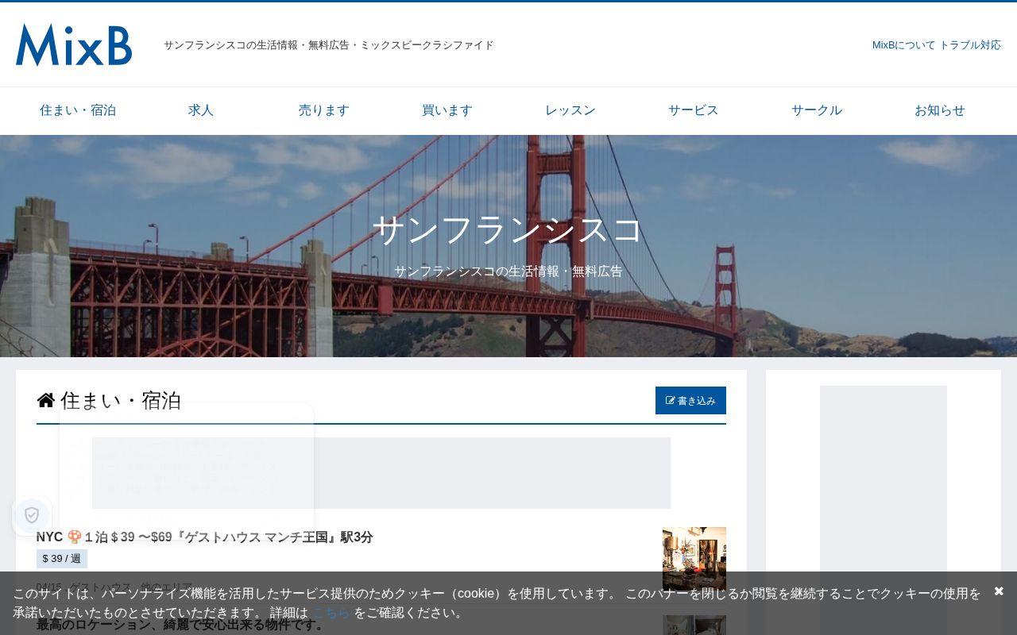Click the house icon beside 住まい・宿泊 heading
This screenshot has width=1017, height=635.
tap(46, 400)
